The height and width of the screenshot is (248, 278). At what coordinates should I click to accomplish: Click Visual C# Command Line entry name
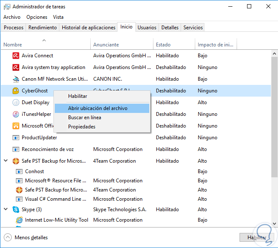56,199
